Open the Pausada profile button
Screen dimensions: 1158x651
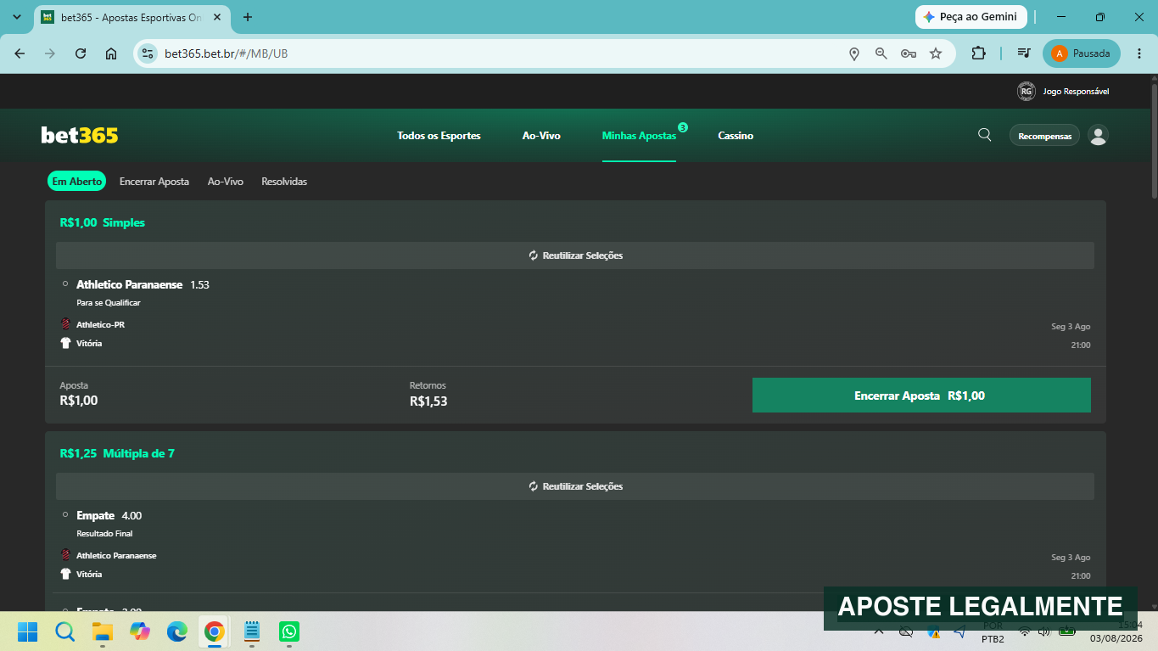(x=1082, y=53)
